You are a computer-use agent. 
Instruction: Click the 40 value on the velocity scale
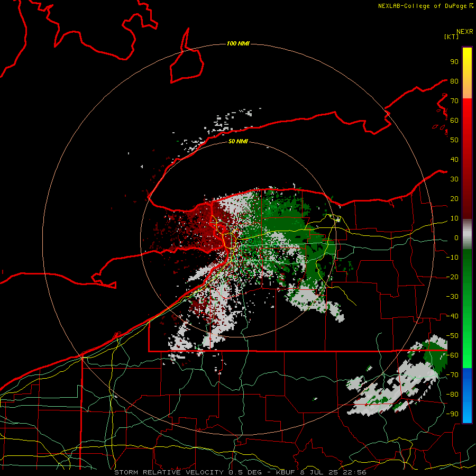point(454,159)
